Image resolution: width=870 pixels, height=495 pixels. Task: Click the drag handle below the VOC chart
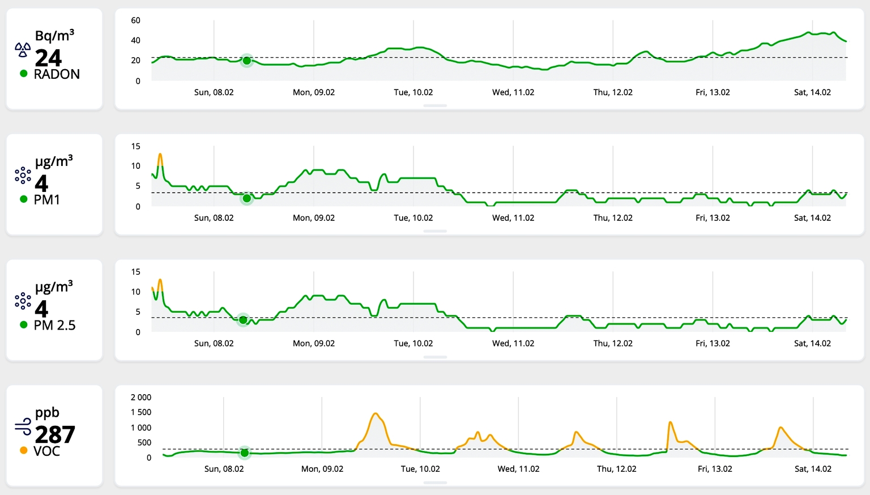[x=435, y=483]
